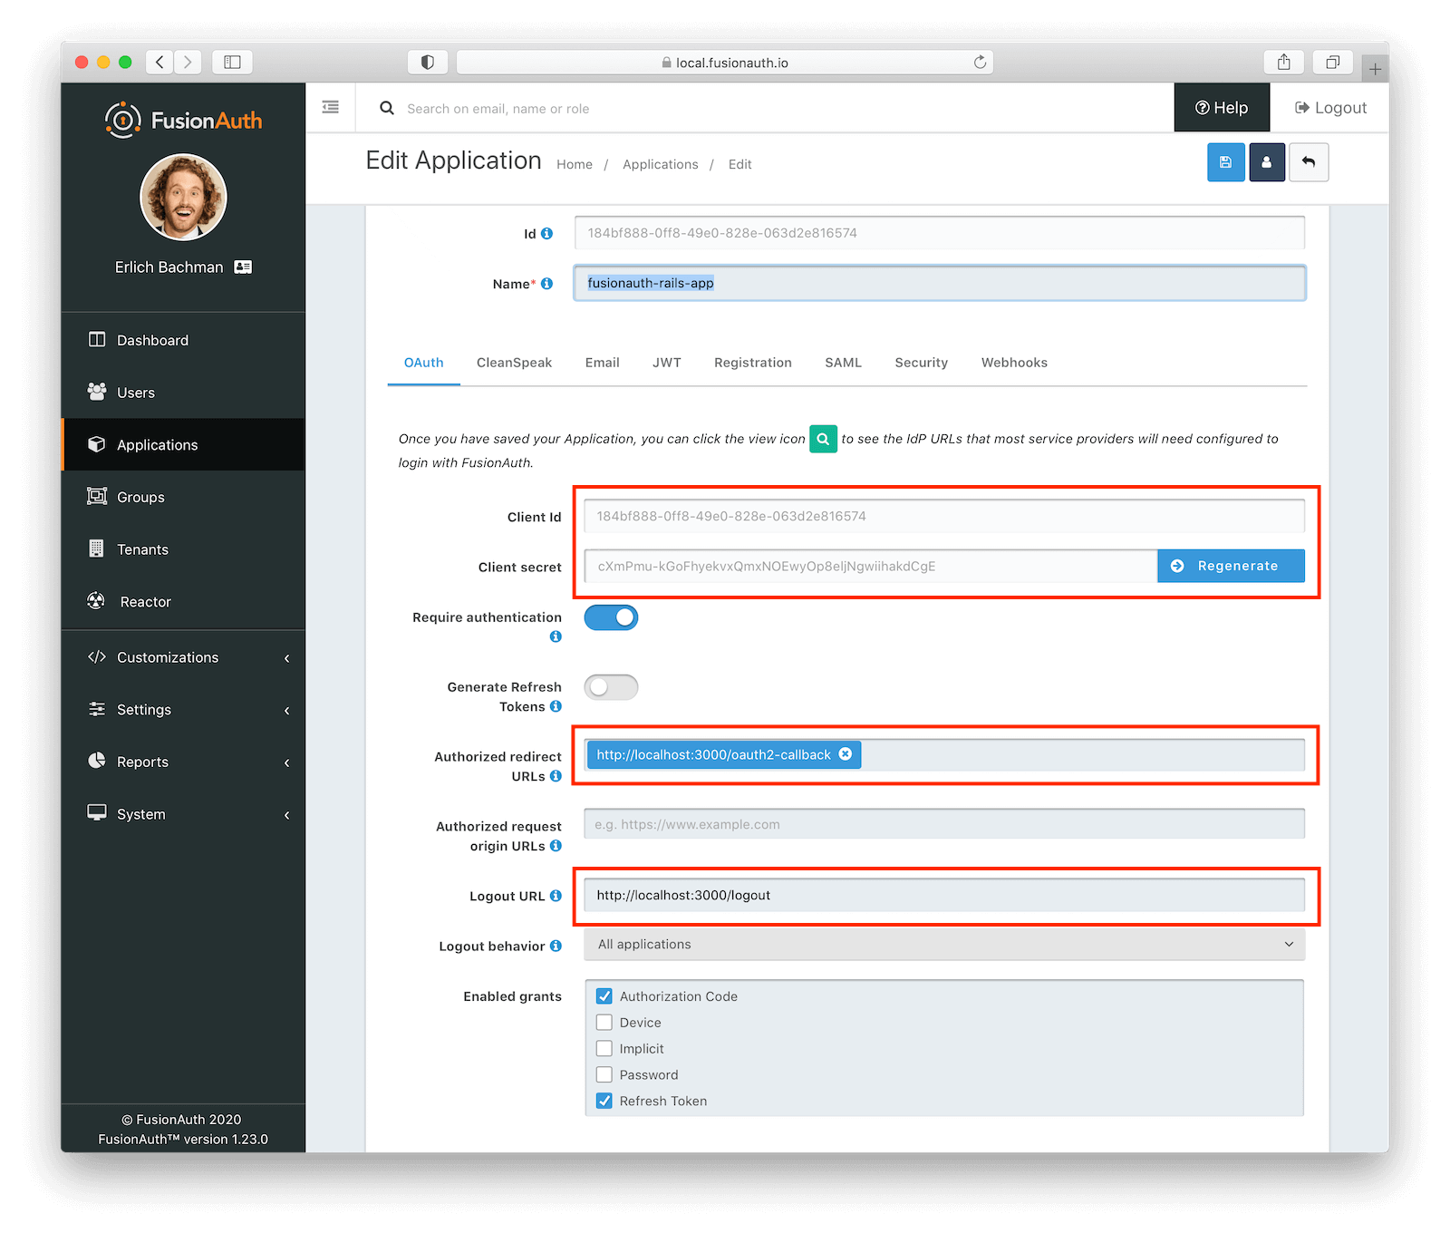Click info icon beside Generate Refresh Tokens
The width and height of the screenshot is (1450, 1233).
point(556,706)
